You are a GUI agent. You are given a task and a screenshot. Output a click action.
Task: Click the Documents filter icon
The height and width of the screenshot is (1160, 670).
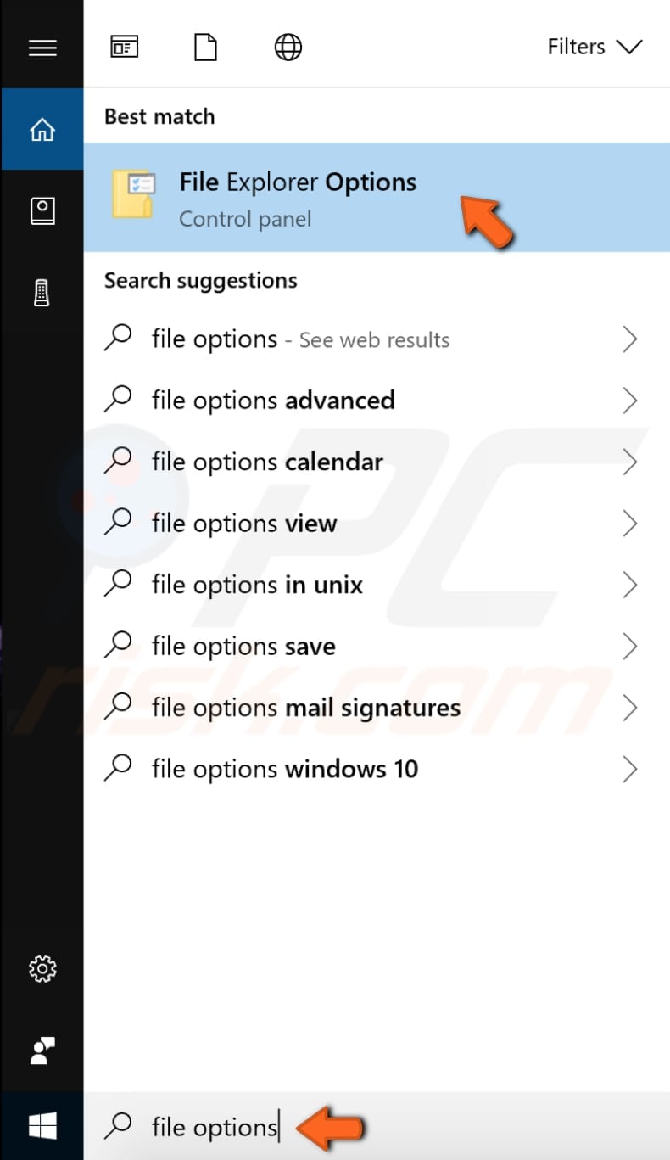coord(205,47)
